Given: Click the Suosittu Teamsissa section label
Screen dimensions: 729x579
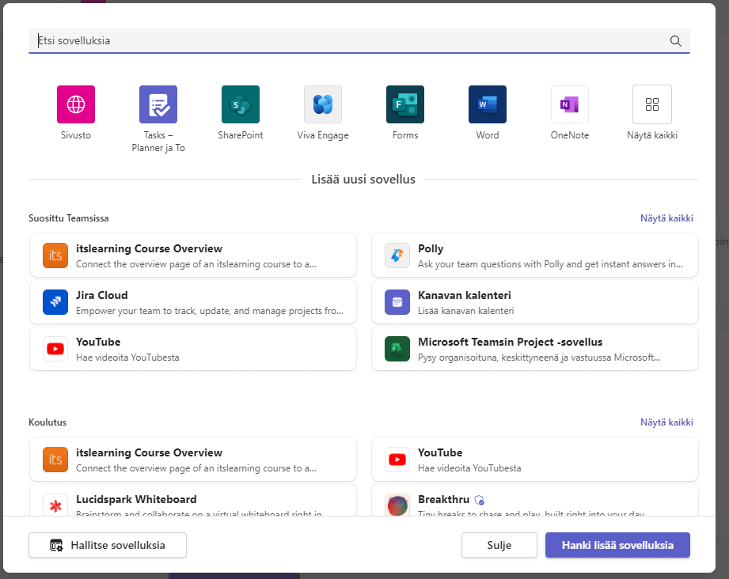Looking at the screenshot, I should tap(68, 218).
